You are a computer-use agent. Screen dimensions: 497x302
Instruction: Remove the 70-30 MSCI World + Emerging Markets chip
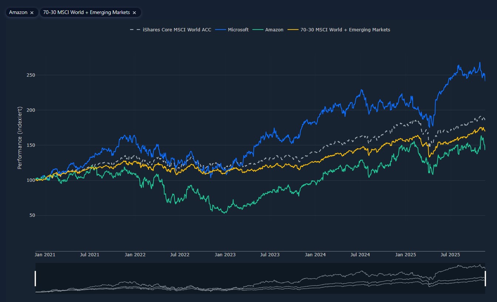(x=135, y=13)
